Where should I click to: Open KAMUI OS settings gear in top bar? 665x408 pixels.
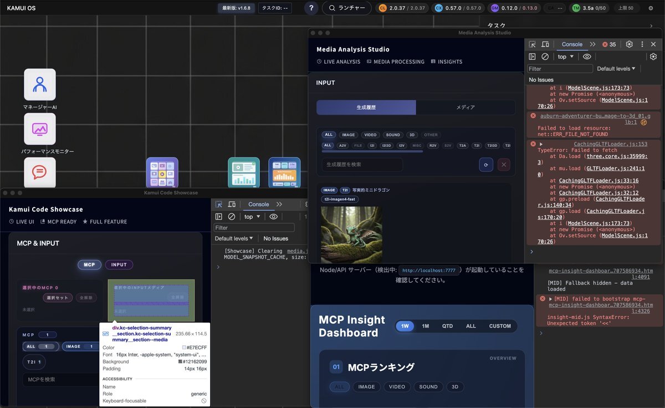pos(651,8)
